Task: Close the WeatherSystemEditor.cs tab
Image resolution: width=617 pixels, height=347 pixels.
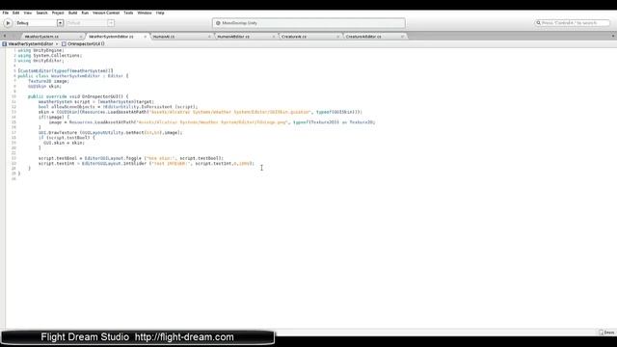Action: (x=145, y=37)
